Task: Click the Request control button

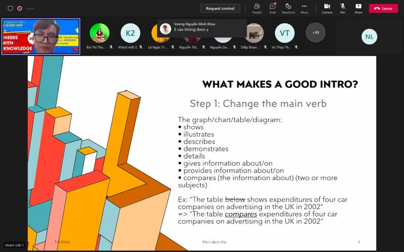Action: [x=220, y=8]
